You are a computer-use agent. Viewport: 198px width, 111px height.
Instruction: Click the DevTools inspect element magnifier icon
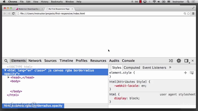pyautogui.click(x=6, y=61)
